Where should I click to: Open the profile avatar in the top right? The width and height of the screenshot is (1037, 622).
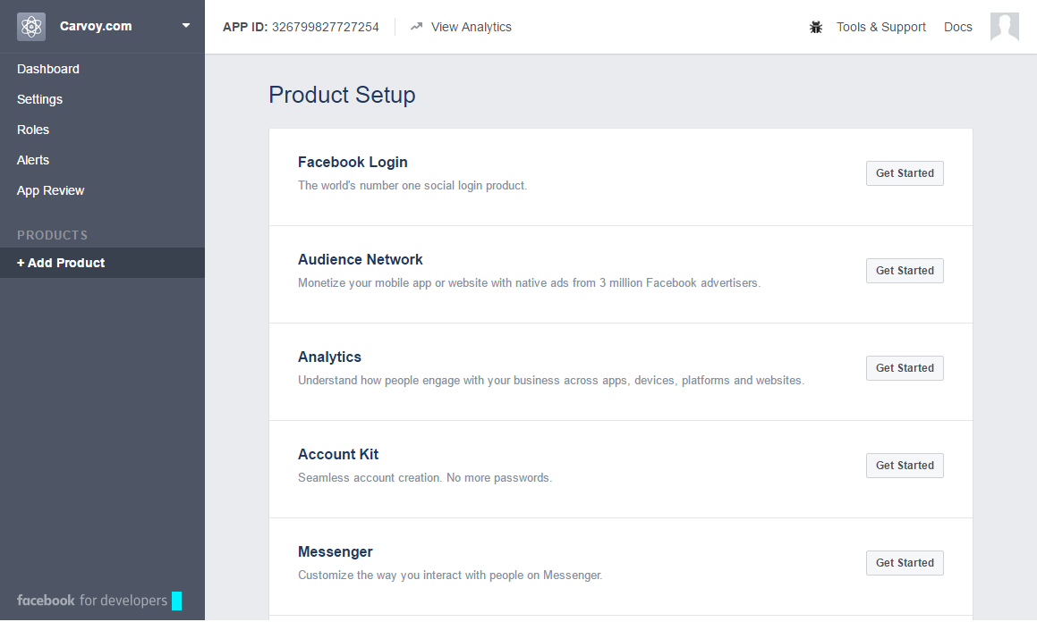point(1004,27)
